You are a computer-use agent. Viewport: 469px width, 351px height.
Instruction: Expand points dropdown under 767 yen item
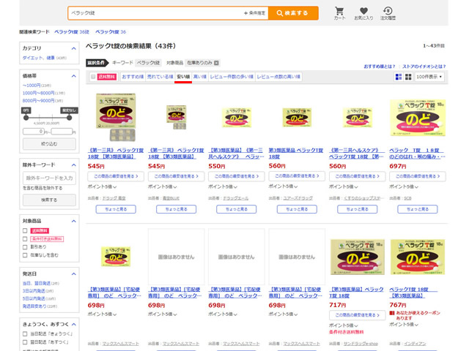[x=404, y=325]
